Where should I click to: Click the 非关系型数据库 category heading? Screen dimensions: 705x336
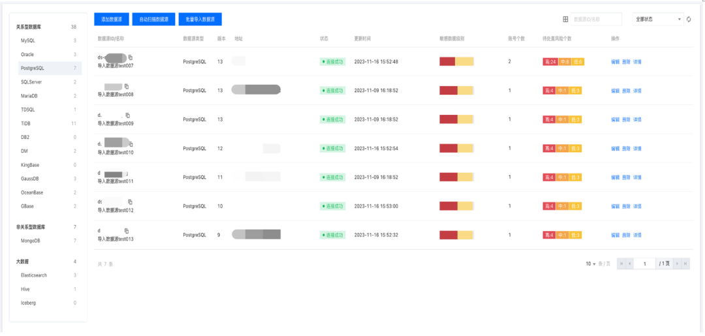[31, 227]
